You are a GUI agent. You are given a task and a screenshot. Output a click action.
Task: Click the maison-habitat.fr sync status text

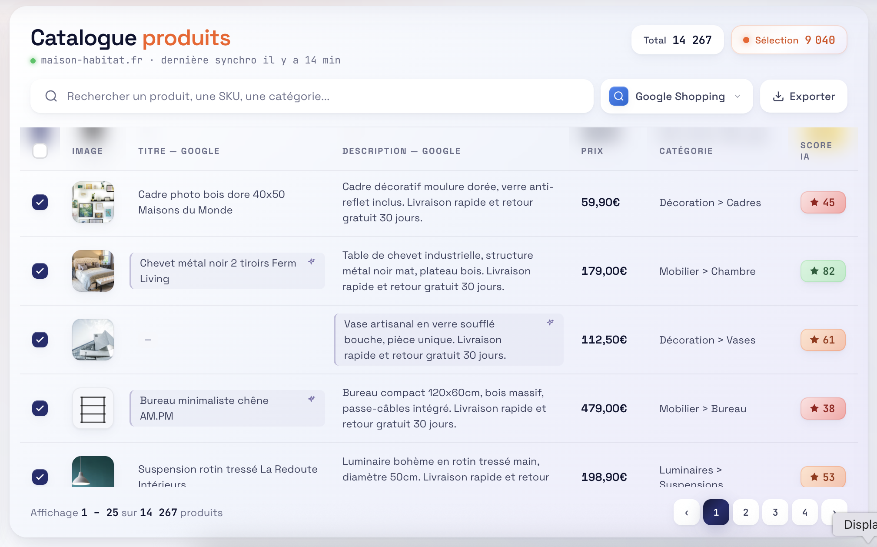[x=191, y=60]
